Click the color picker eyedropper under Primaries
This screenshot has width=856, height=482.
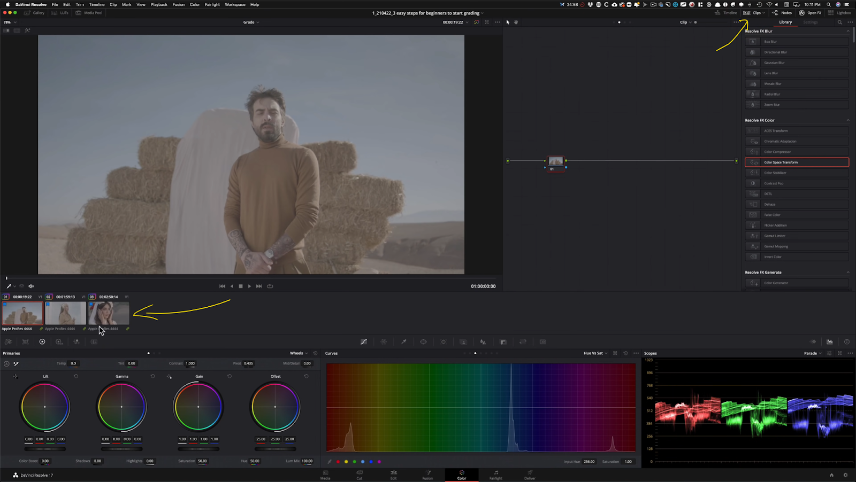tap(17, 363)
